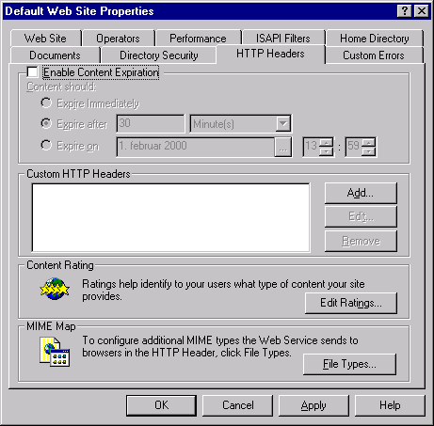434x426 pixels.
Task: Click the Content Rating globe stars icon
Action: [x=55, y=289]
